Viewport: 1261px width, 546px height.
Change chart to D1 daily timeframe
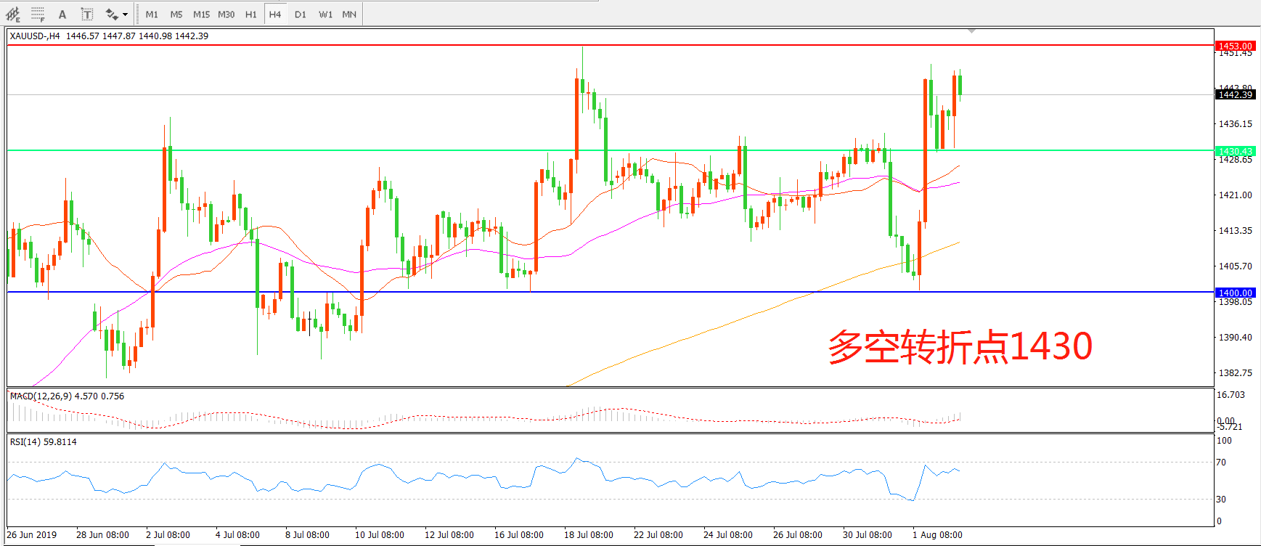pos(301,15)
